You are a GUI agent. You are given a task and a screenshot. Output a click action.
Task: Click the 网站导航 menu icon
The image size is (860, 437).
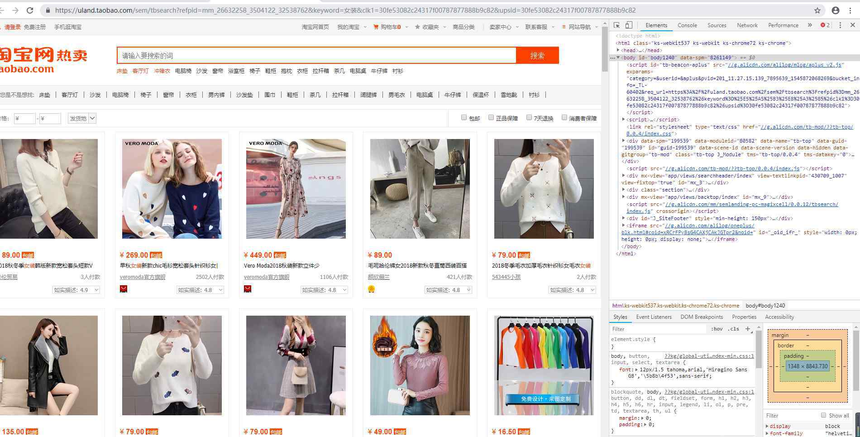(x=564, y=27)
